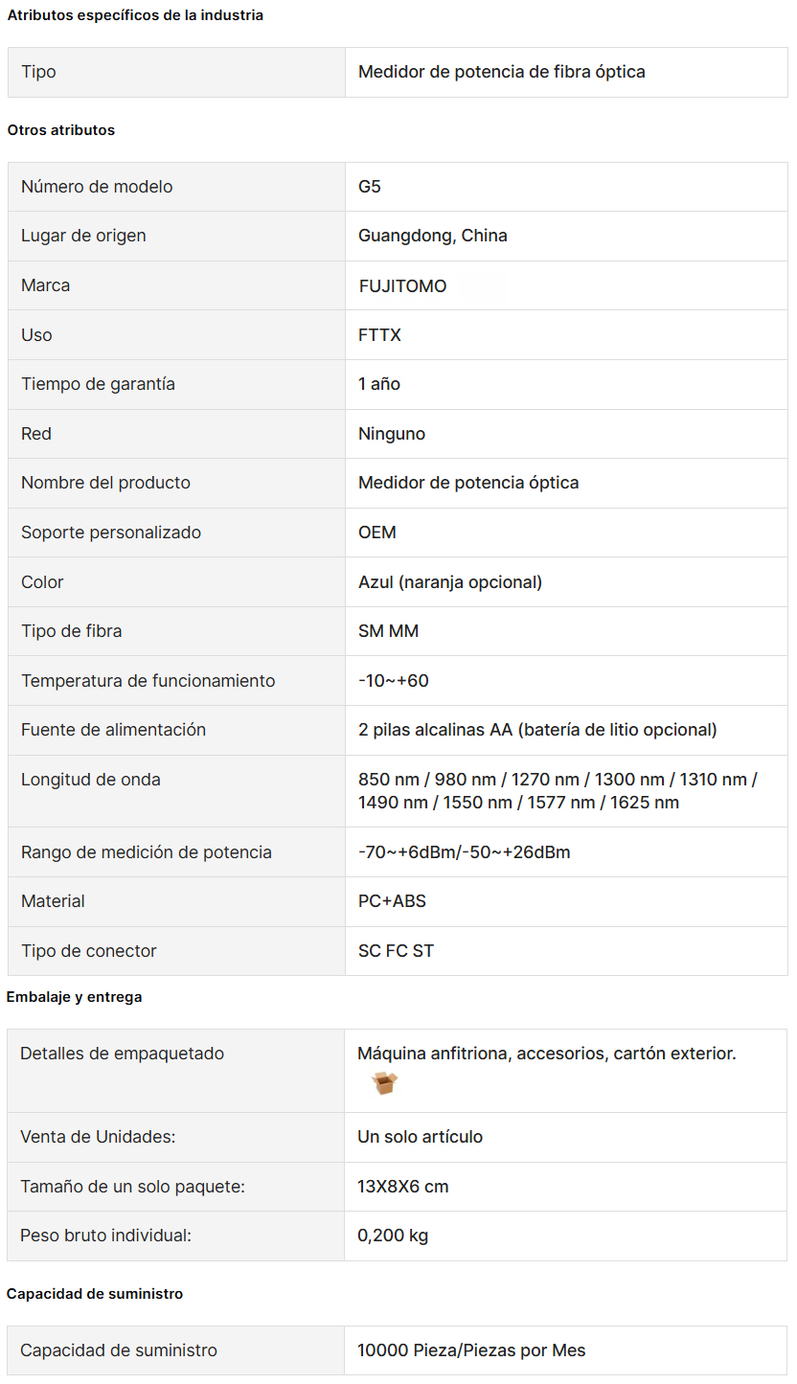Viewport: 797px width, 1384px height.
Task: Click the '0,200 kg' gross weight value
Action: 393,1236
